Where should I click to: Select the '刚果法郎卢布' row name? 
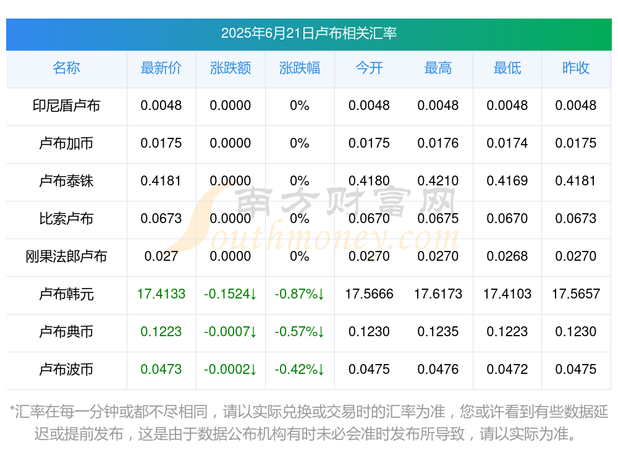[66, 256]
